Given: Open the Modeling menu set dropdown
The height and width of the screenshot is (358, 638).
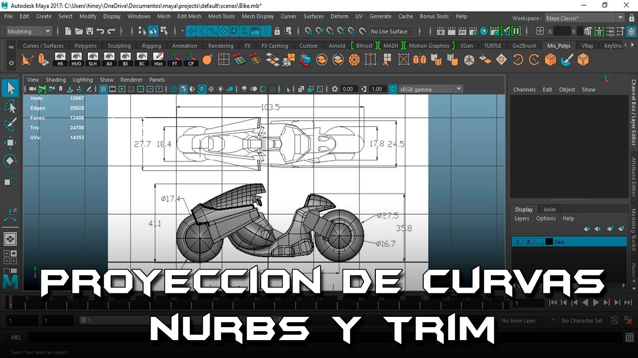Looking at the screenshot, I should coord(29,31).
